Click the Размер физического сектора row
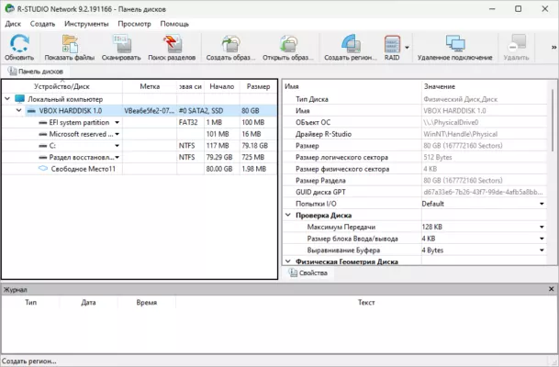The width and height of the screenshot is (559, 367). tap(415, 169)
